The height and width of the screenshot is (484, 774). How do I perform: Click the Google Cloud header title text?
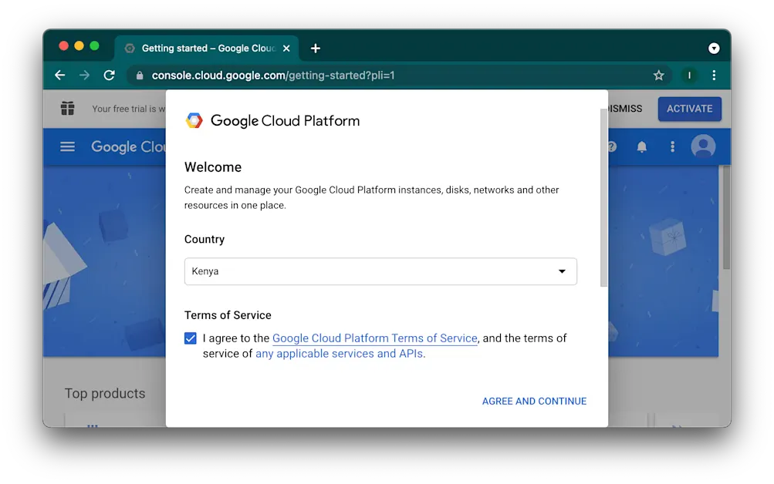(x=128, y=147)
